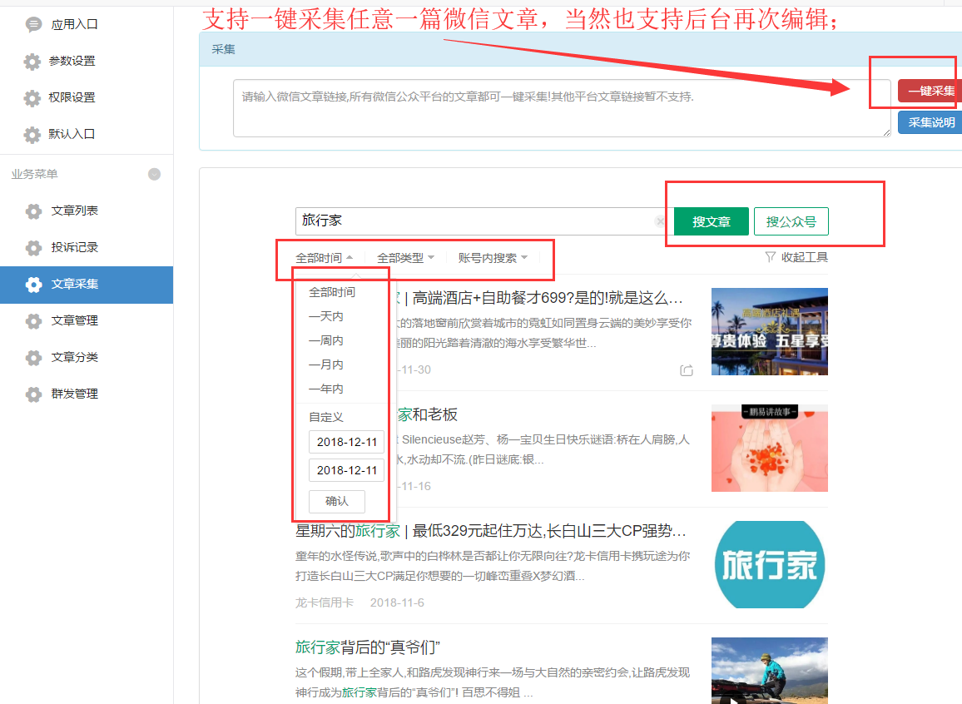Click the chat bubble icon beside 应用入口
The height and width of the screenshot is (704, 962).
point(33,25)
